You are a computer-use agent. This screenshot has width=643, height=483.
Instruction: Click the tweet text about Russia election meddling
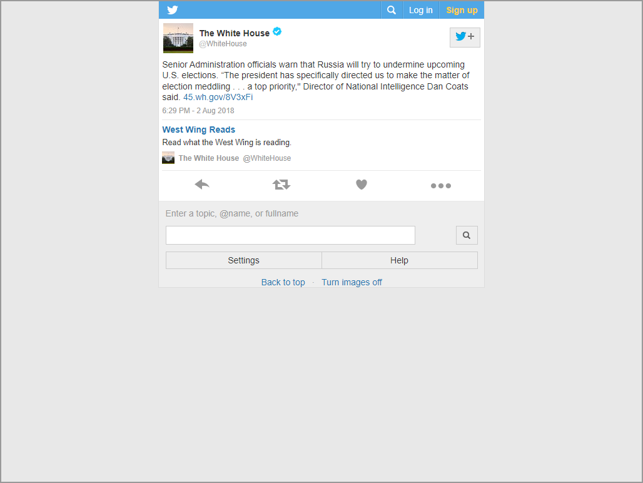pyautogui.click(x=316, y=81)
